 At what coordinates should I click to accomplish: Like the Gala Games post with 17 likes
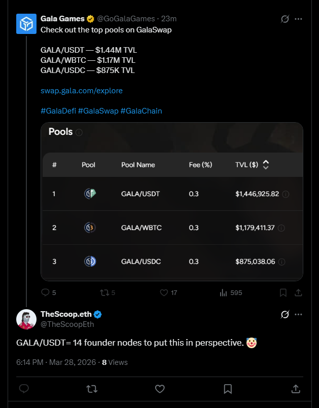tap(168, 293)
